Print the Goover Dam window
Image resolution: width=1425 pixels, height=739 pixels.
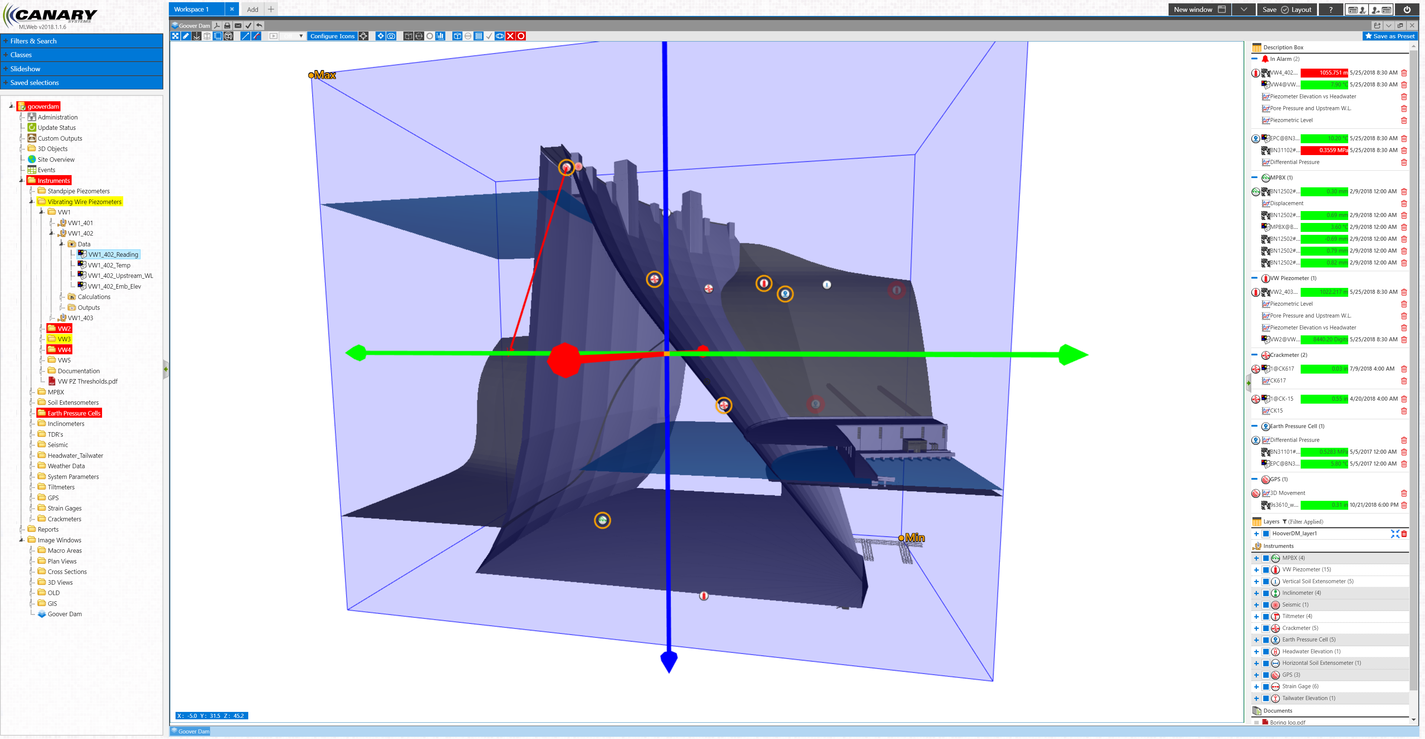point(227,26)
